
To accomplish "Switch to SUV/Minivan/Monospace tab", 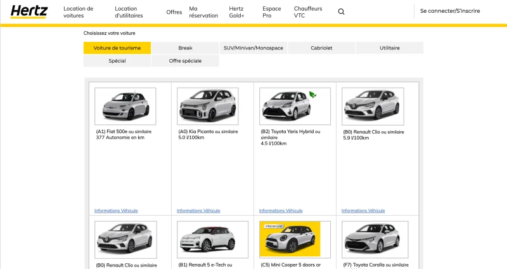I will point(253,48).
